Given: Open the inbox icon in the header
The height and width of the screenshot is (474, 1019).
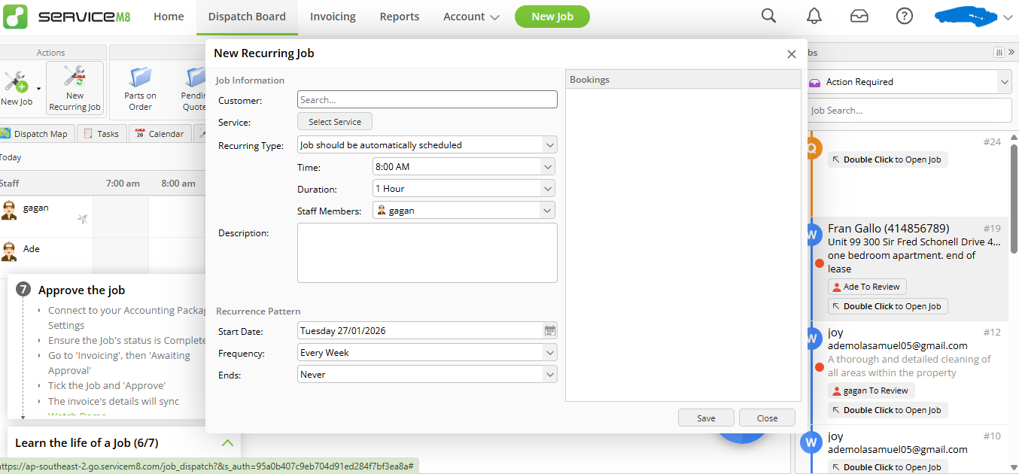Looking at the screenshot, I should click(x=859, y=16).
